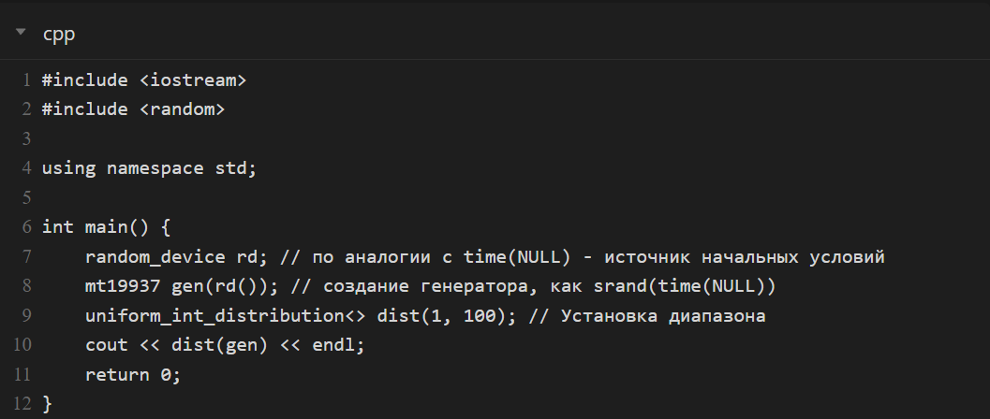Collapse the cpp code block triangle
Viewport: 990px width, 419px height.
21,34
